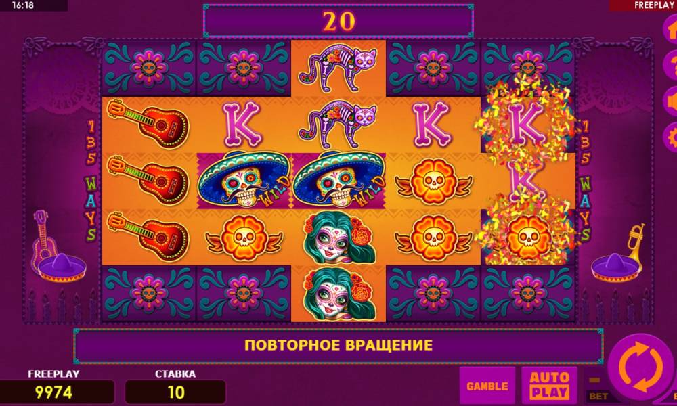677x406 pixels.
Task: Spin the reels with the orange arrows button
Action: [x=640, y=367]
